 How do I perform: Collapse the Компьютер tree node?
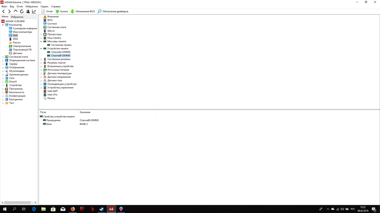(x=3, y=25)
